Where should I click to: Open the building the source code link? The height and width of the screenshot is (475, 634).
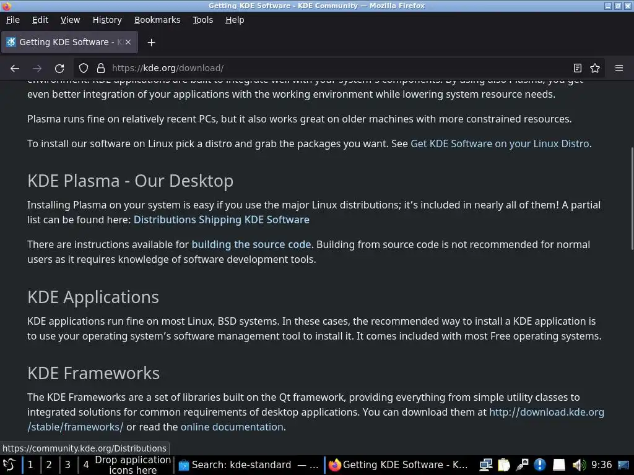pyautogui.click(x=251, y=245)
